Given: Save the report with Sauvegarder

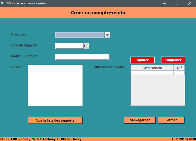Looking at the screenshot, I should (140, 120).
